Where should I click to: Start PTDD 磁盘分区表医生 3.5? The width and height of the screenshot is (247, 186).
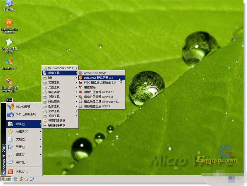(99, 82)
